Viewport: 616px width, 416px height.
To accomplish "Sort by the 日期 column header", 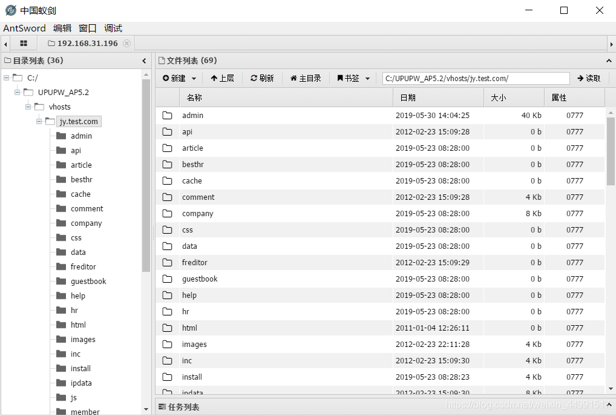I will pyautogui.click(x=439, y=97).
